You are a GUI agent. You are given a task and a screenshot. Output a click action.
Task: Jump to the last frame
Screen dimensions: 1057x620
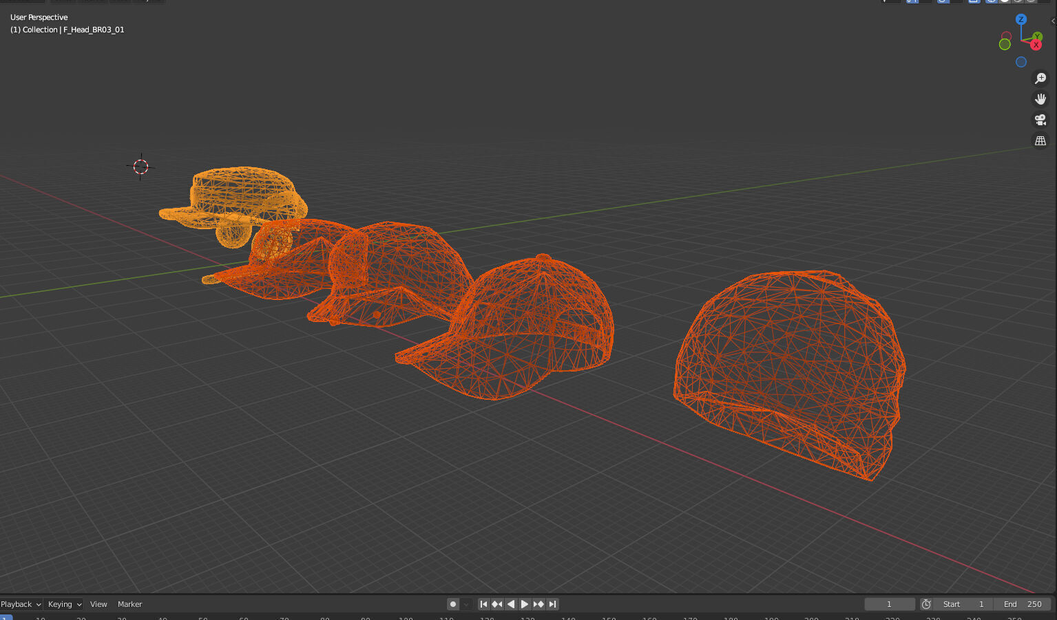coord(552,604)
